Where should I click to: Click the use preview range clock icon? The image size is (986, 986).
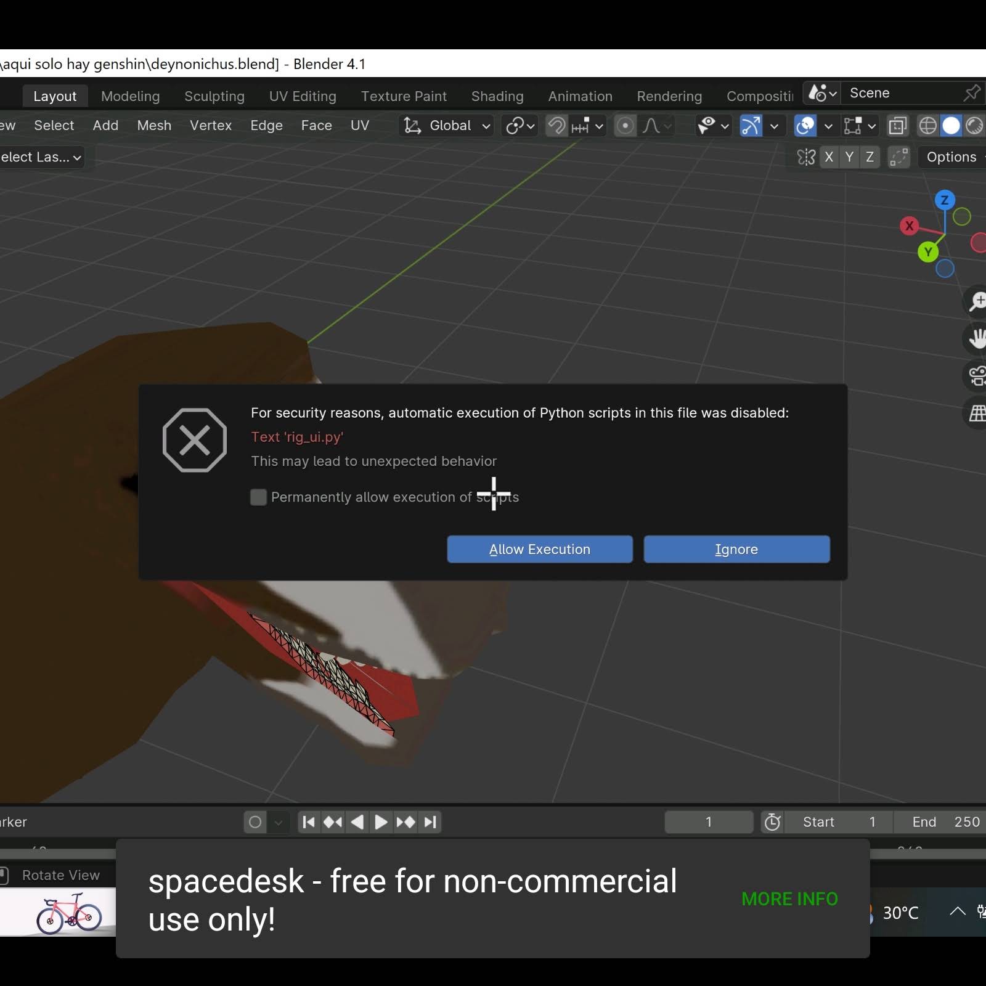772,822
